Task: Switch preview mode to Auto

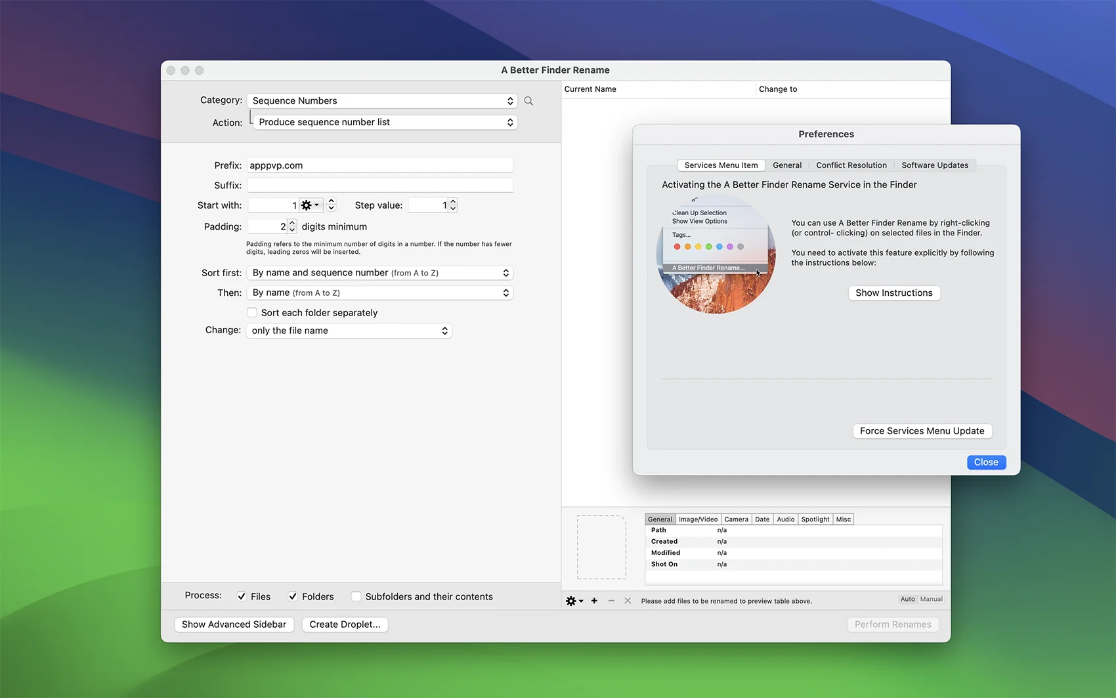Action: point(907,599)
